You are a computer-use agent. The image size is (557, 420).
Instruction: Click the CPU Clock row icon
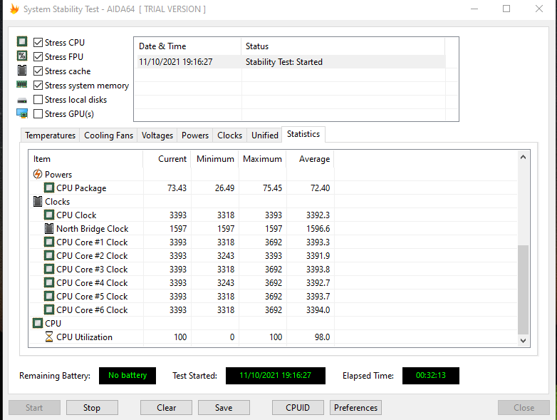pos(49,215)
